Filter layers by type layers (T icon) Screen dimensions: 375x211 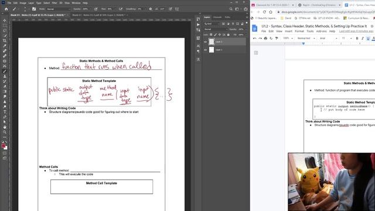coord(233,24)
